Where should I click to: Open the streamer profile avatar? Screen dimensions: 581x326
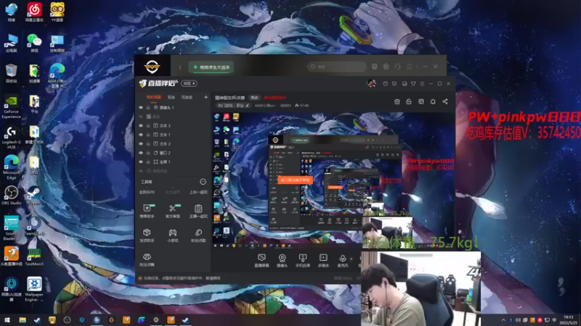(371, 83)
